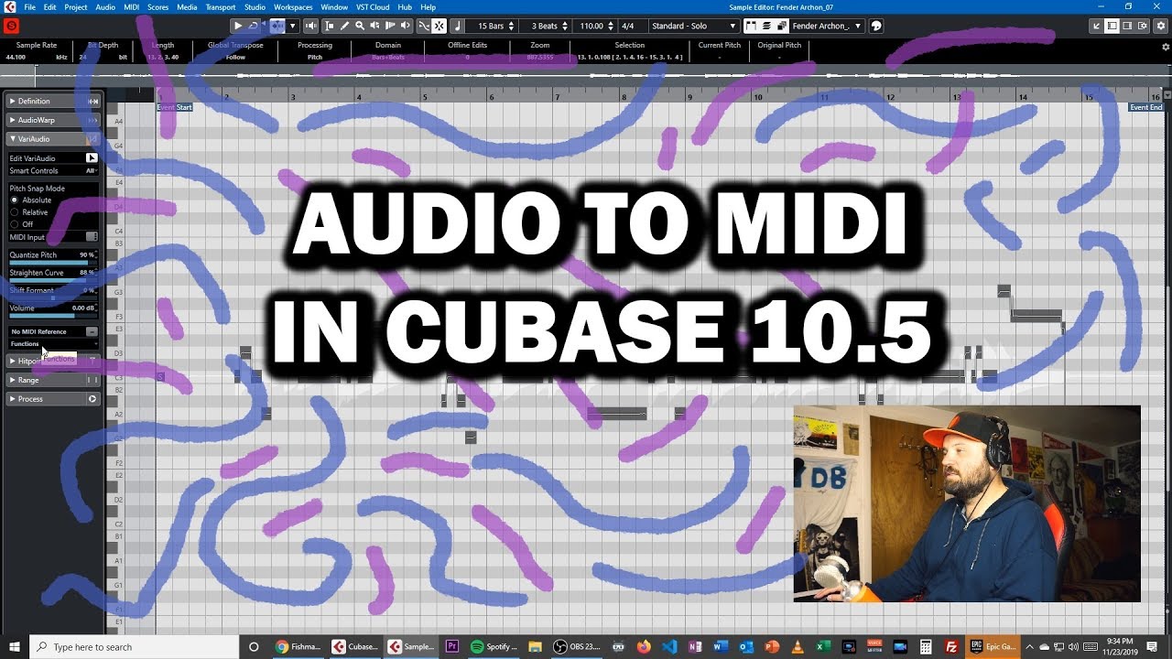Click the Event Start marker label

174,107
